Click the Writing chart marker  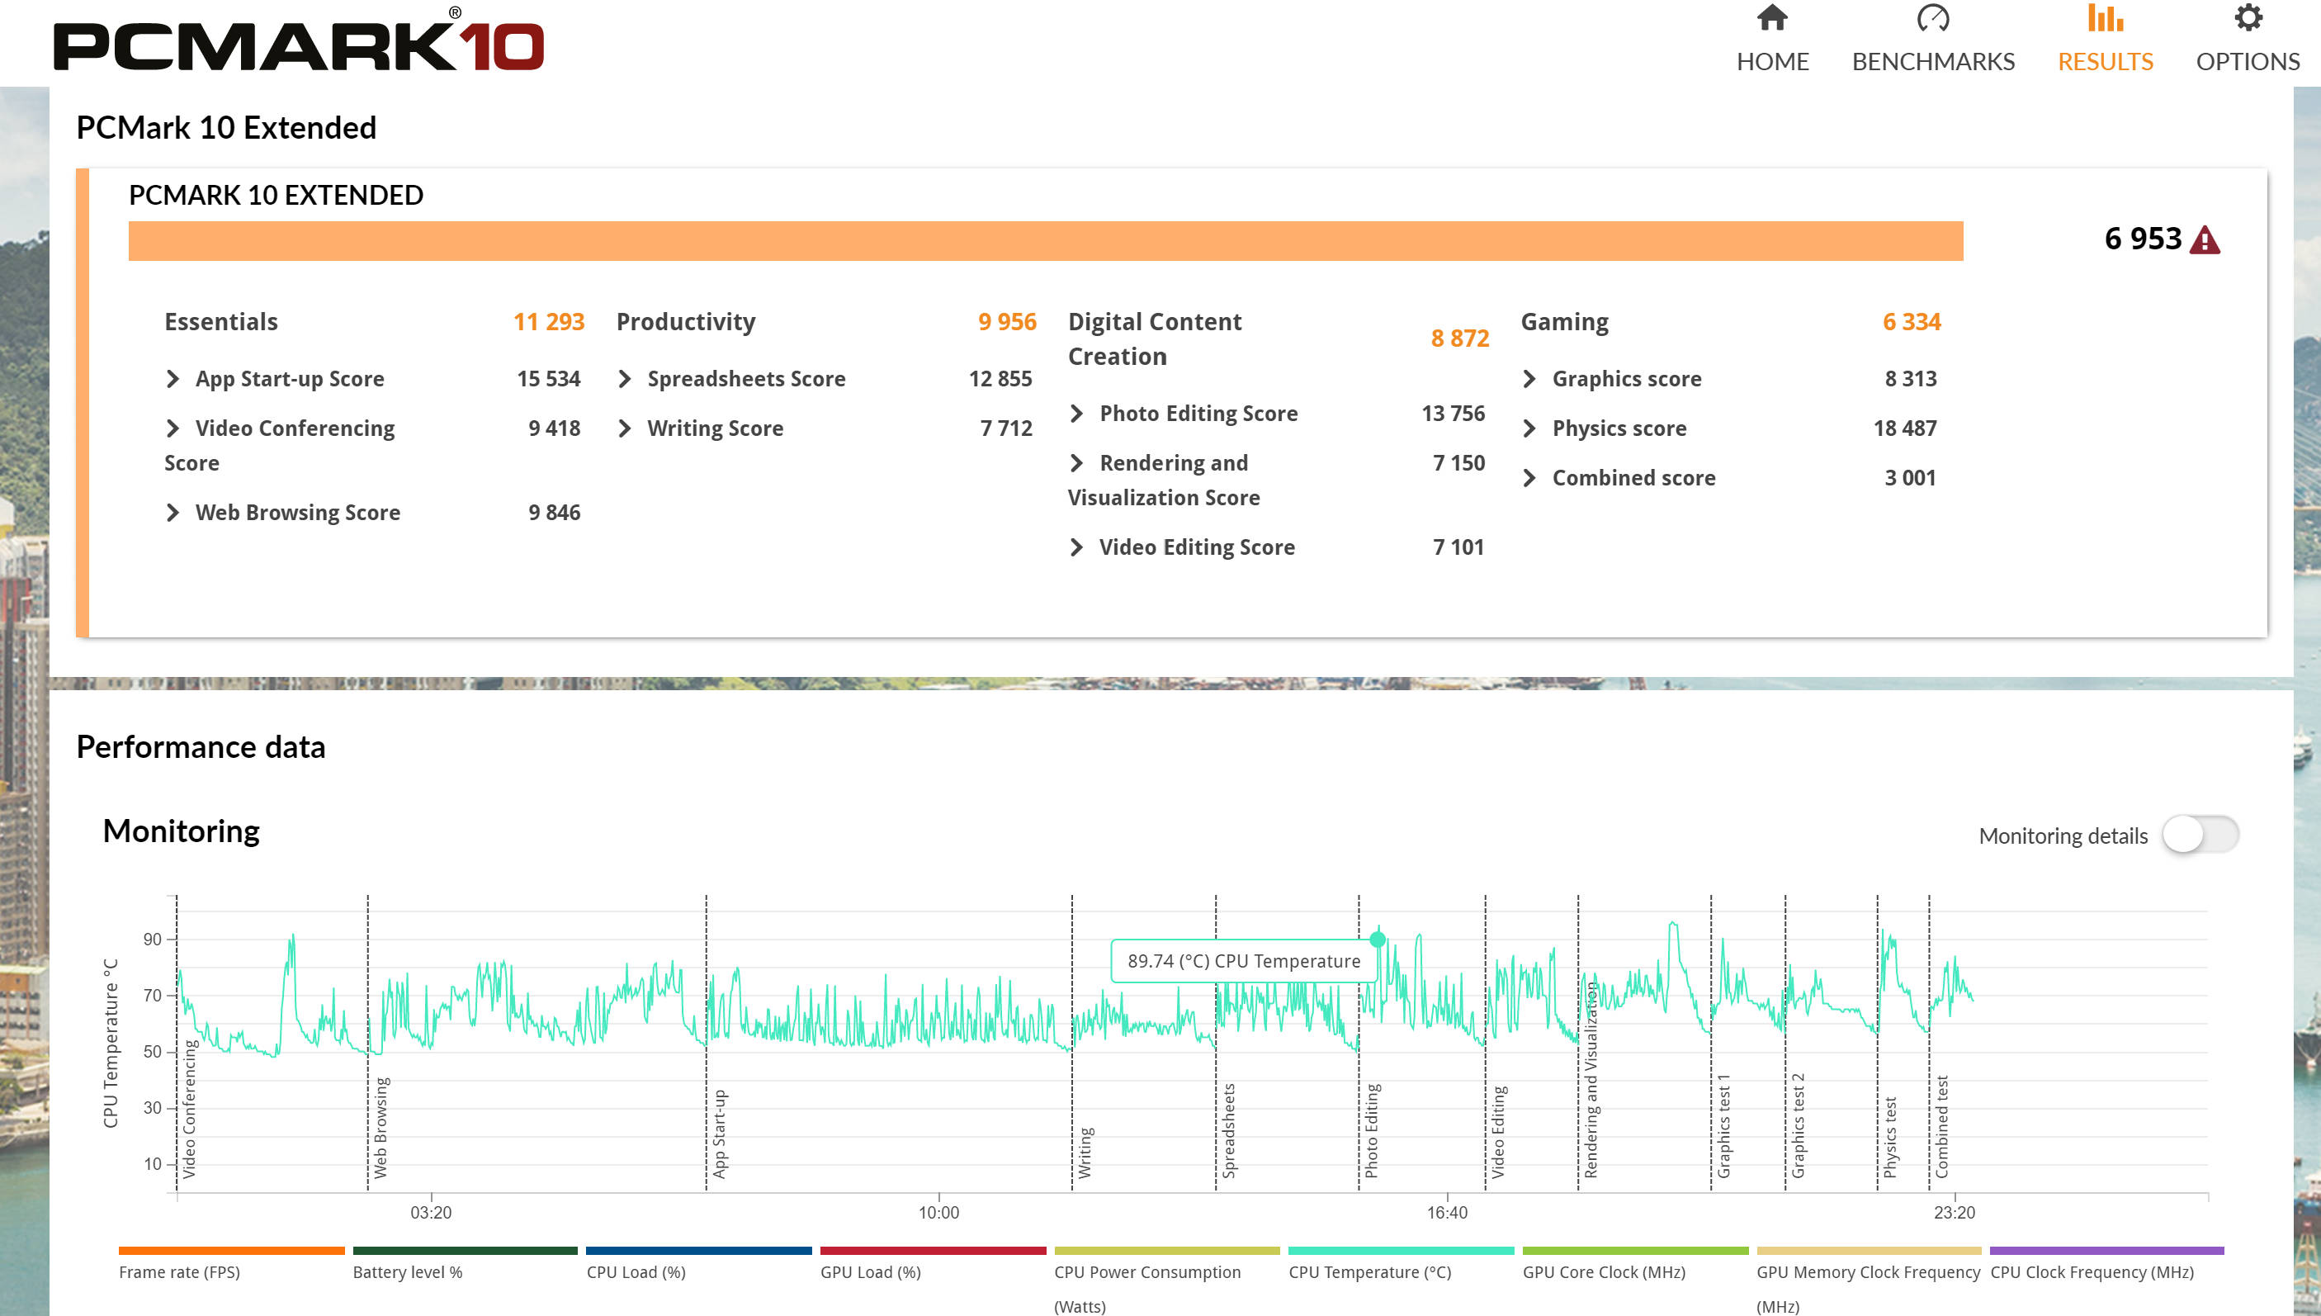tap(1085, 1153)
